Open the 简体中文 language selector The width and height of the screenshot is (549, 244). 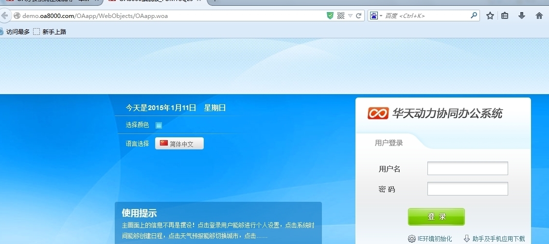click(x=179, y=144)
